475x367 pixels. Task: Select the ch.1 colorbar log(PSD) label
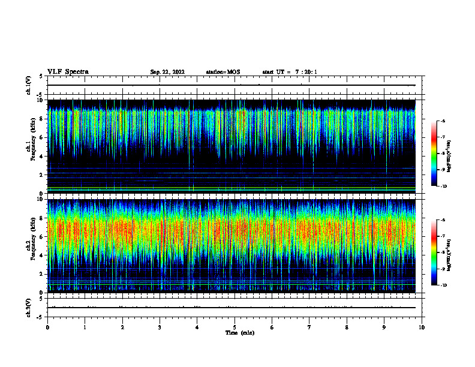[x=449, y=157]
